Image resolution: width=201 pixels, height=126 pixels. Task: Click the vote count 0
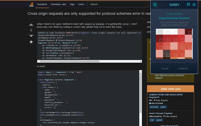pyautogui.click(x=31, y=30)
